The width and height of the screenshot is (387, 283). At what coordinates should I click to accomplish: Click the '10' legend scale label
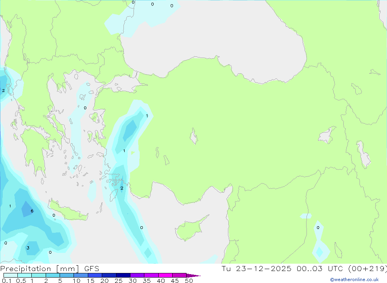point(77,281)
